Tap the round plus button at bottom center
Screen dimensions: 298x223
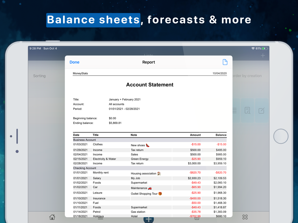click(149, 220)
